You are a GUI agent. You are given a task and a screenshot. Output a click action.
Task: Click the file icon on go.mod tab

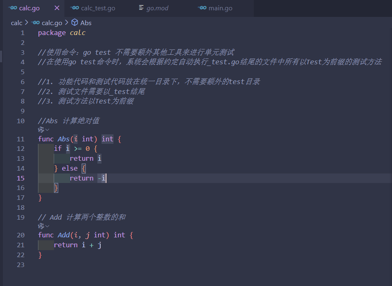click(x=141, y=8)
